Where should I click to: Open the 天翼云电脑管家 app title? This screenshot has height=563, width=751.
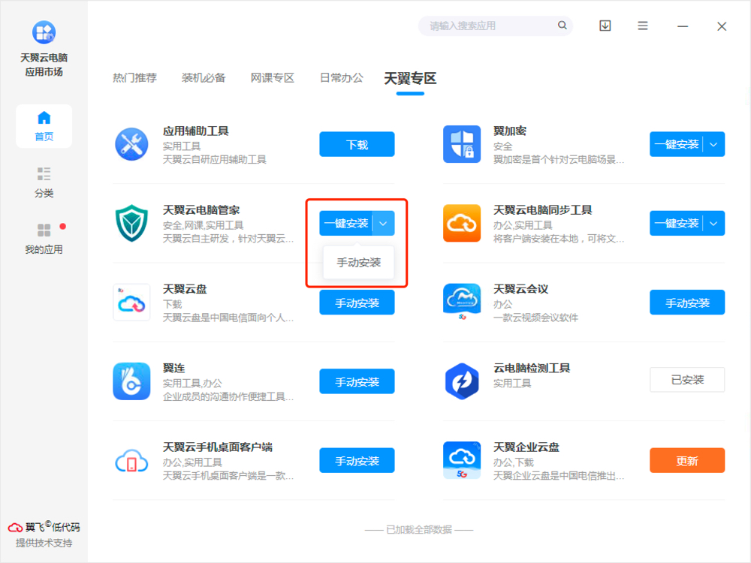click(x=201, y=209)
